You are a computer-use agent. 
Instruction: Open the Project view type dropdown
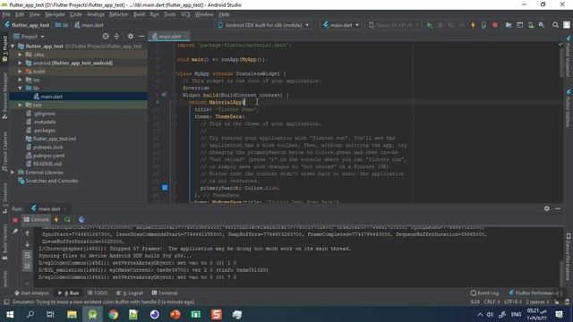pyautogui.click(x=30, y=37)
